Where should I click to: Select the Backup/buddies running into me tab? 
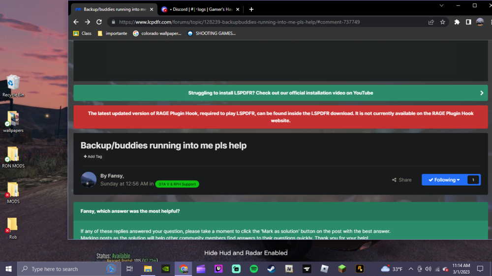[x=115, y=9]
